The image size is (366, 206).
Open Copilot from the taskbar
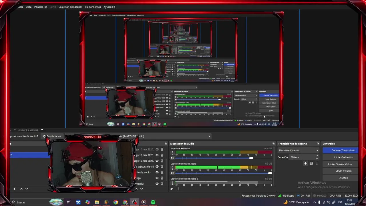pyautogui.click(x=87, y=202)
